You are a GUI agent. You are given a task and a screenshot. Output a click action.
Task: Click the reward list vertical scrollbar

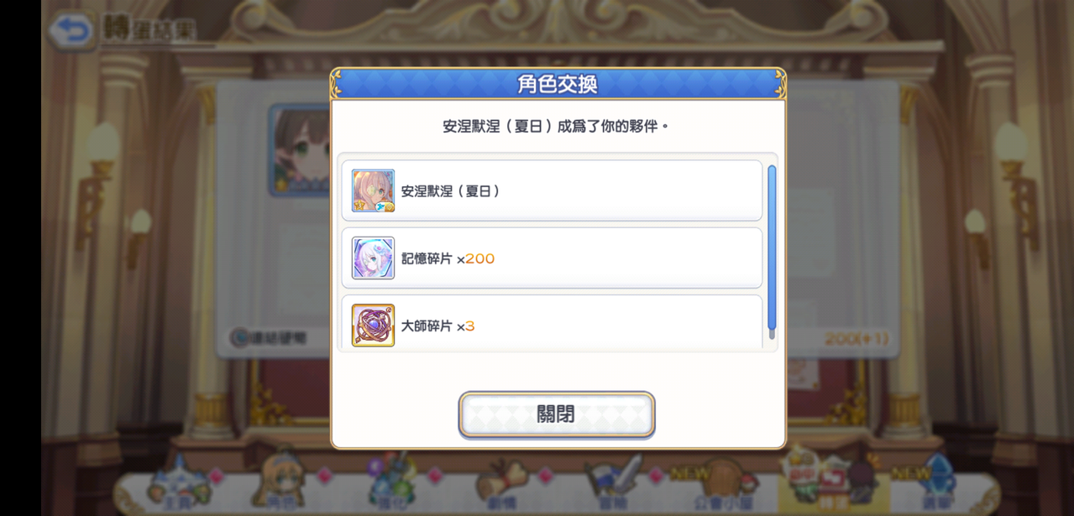(x=772, y=248)
